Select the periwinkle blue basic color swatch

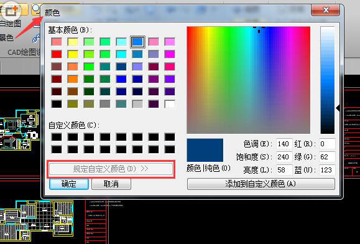(137, 67)
